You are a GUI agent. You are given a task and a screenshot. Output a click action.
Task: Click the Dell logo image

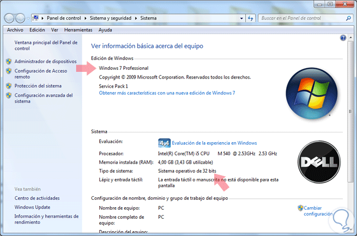319,162
